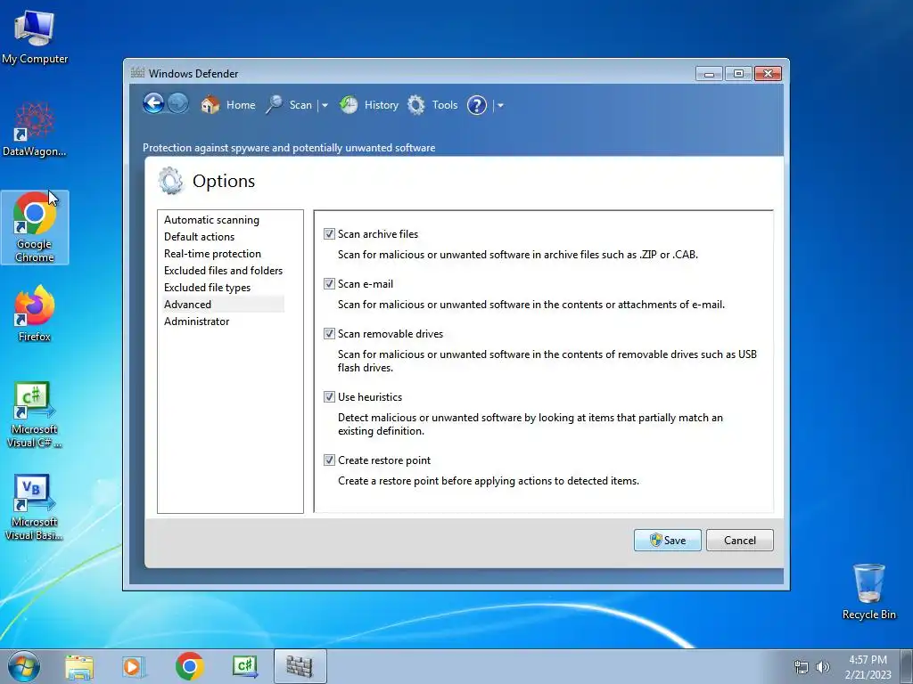Click the My Computer desktop icon
The image size is (913, 684).
35,37
